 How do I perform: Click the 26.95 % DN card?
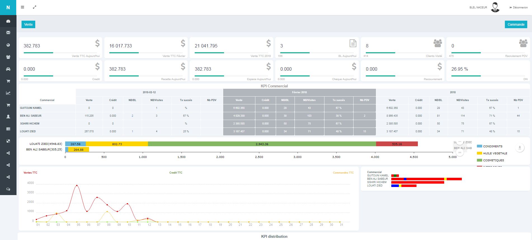[488, 71]
